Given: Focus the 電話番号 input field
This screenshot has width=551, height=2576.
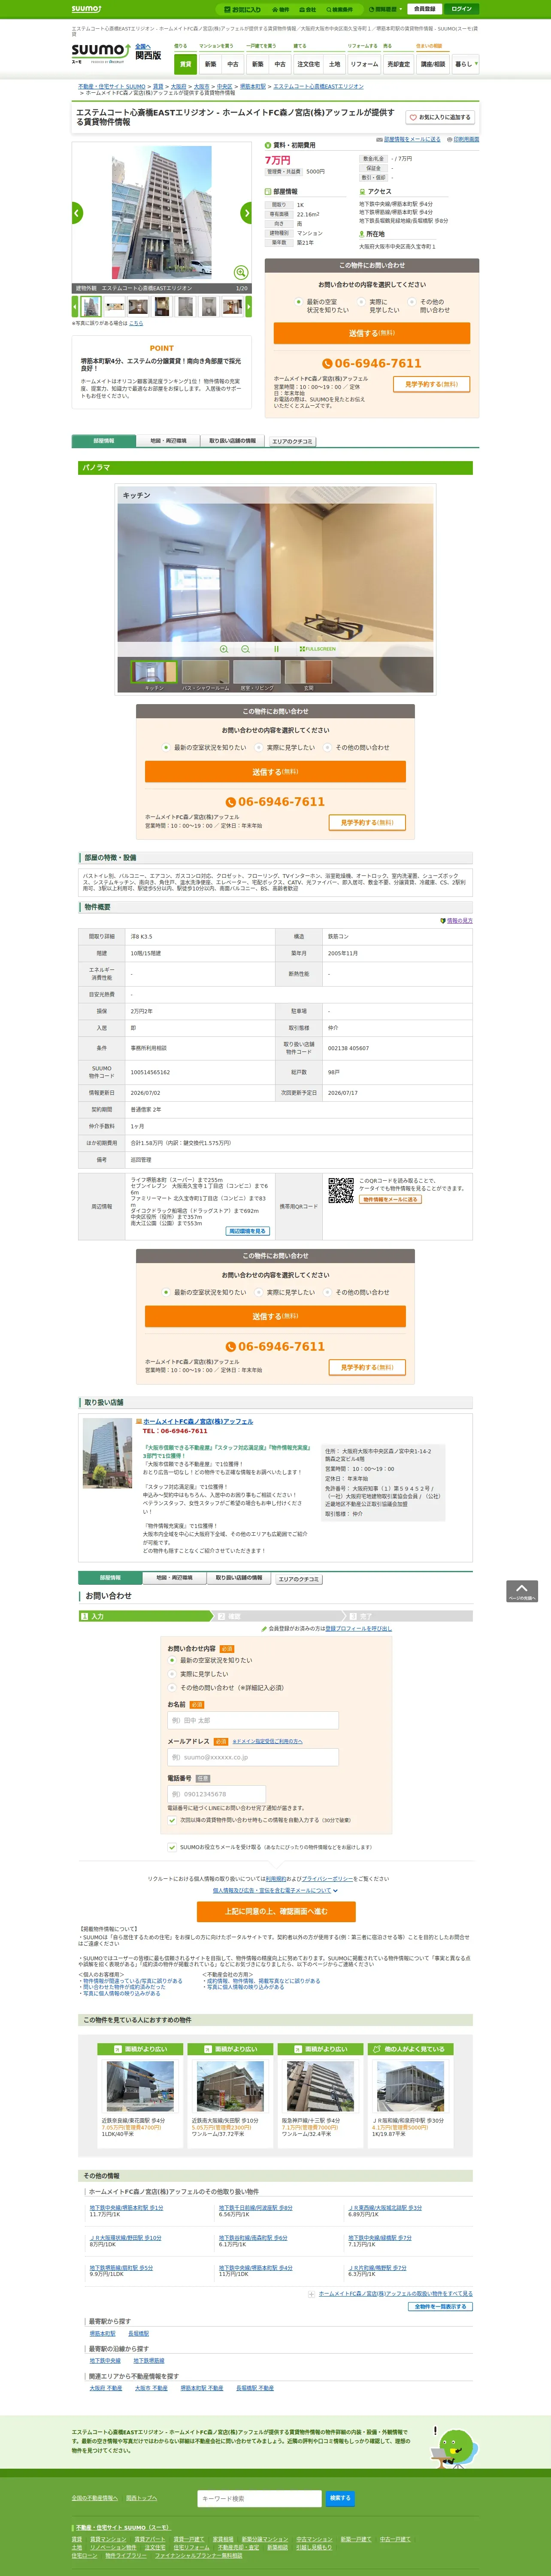Looking at the screenshot, I should click(216, 1794).
